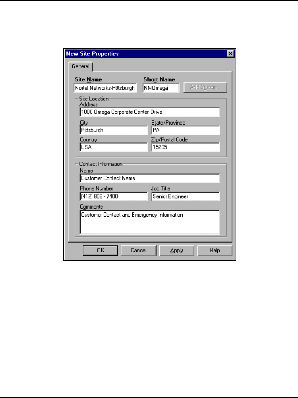Click the Comments label
This screenshot has width=298, height=398.
click(91, 207)
